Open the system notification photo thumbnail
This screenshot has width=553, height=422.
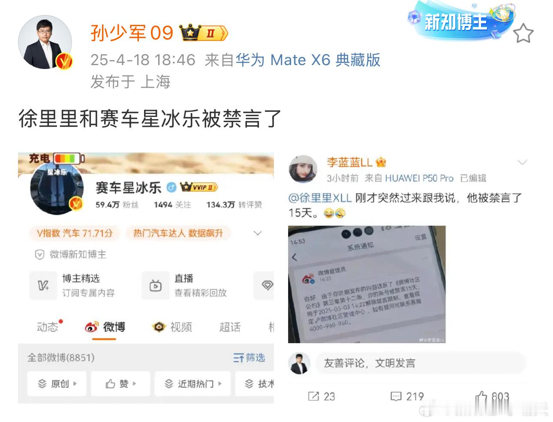coord(367,284)
